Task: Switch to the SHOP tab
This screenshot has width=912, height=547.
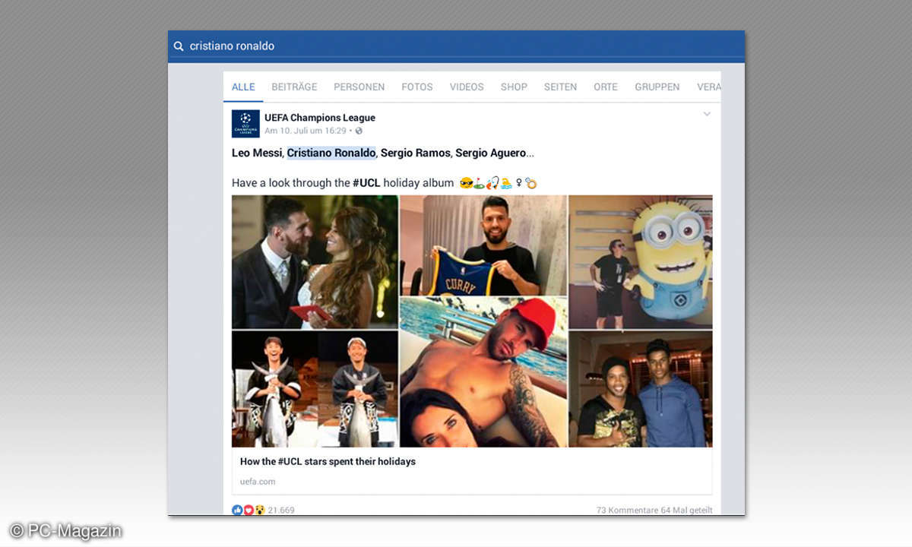Action: [x=514, y=87]
